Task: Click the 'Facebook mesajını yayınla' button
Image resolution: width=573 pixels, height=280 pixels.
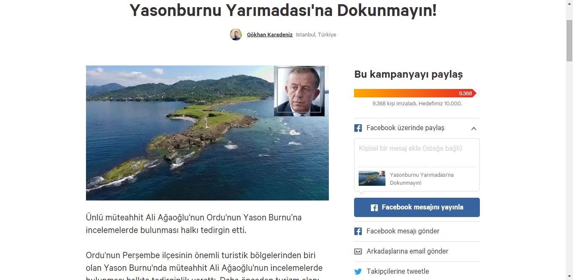Action: coord(417,207)
